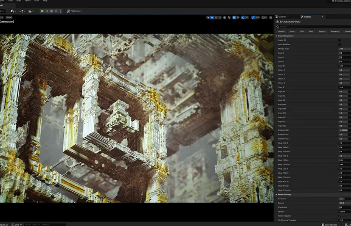Filter details by Physics category
The height and width of the screenshot is (226, 351).
[x=322, y=31]
